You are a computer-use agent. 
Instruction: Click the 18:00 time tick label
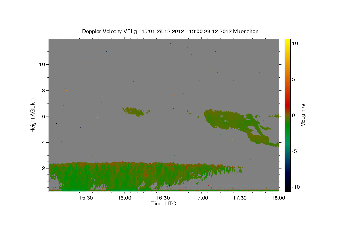pyautogui.click(x=278, y=198)
